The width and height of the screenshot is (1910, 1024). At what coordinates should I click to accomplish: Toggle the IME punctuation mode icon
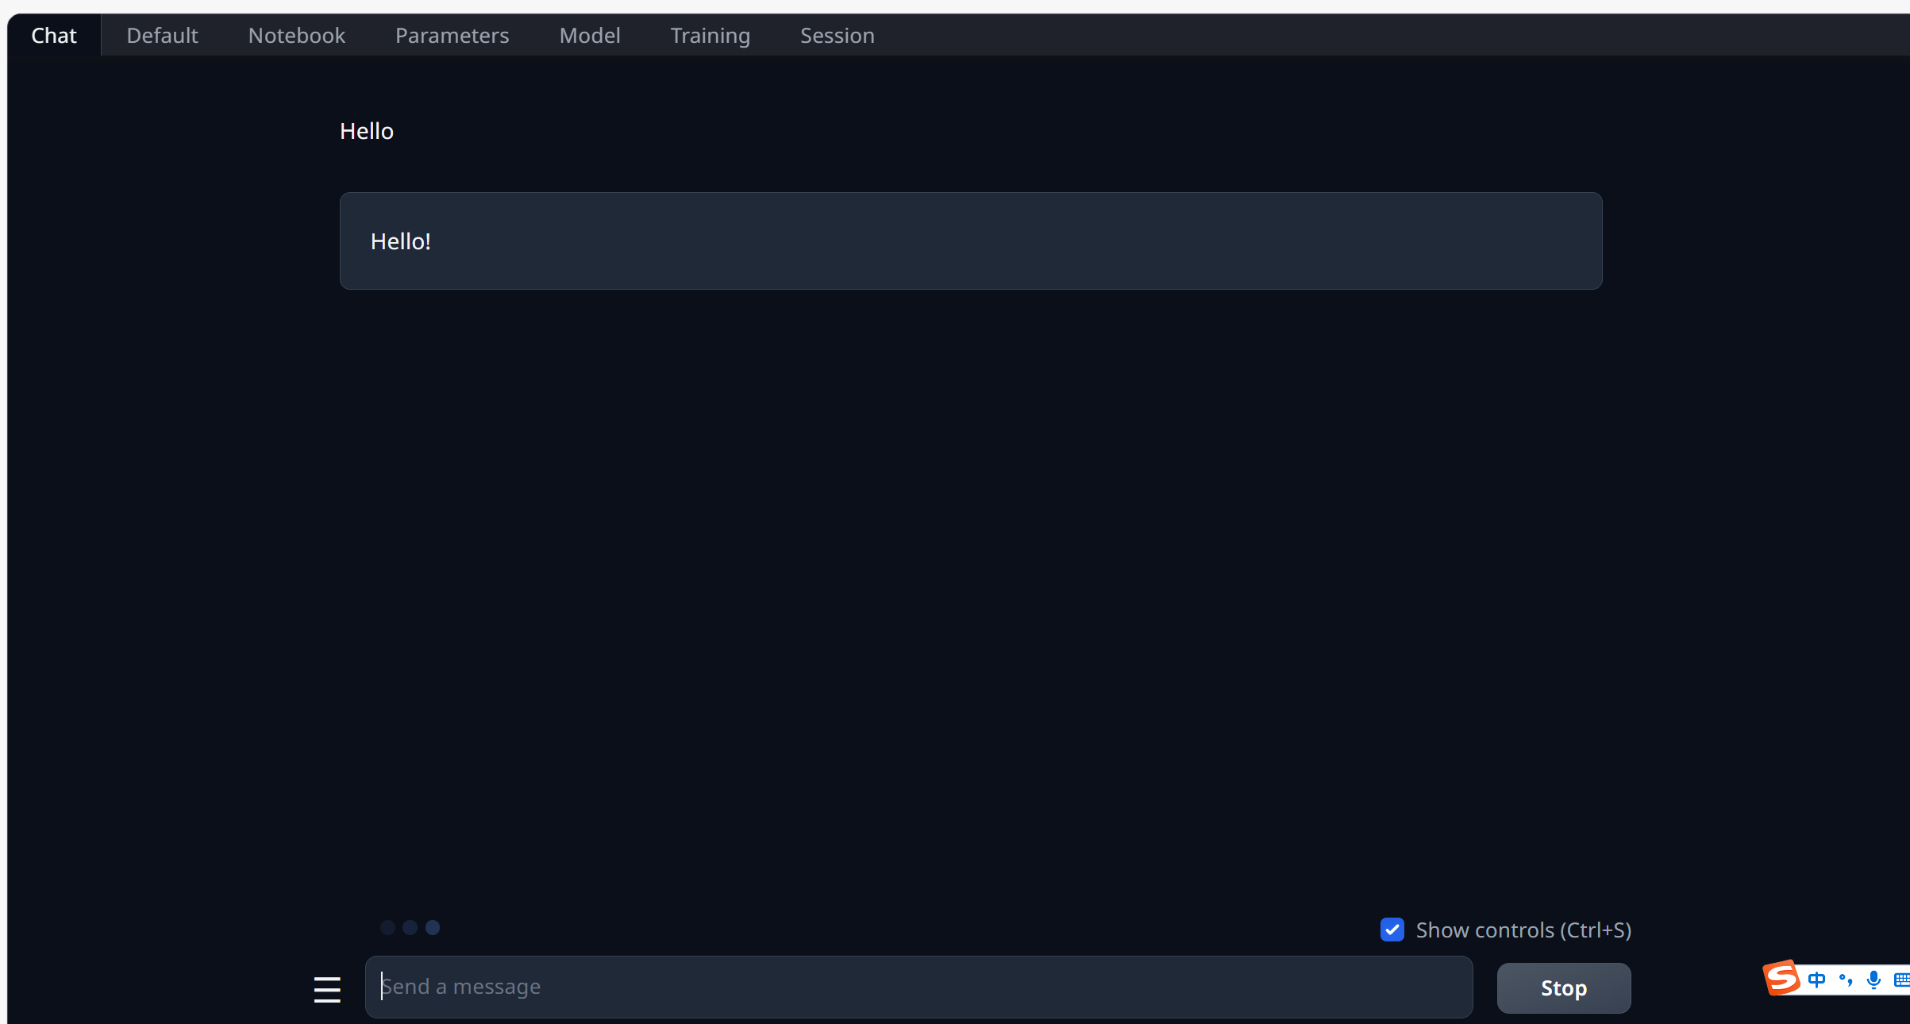click(1846, 980)
